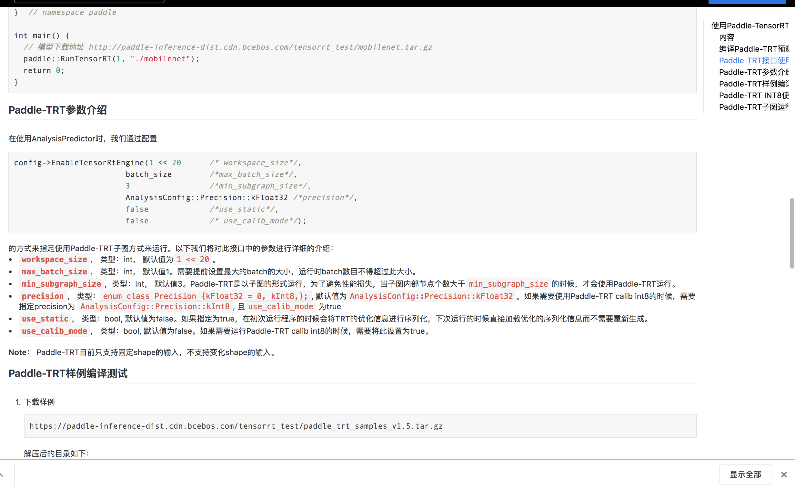Click the 显示全部 downloads button
The width and height of the screenshot is (795, 490).
(745, 474)
